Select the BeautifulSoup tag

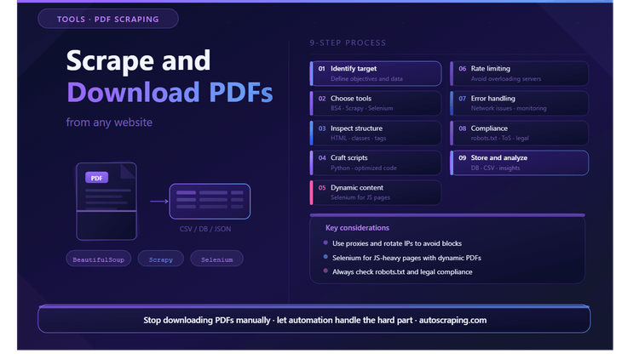coord(99,259)
